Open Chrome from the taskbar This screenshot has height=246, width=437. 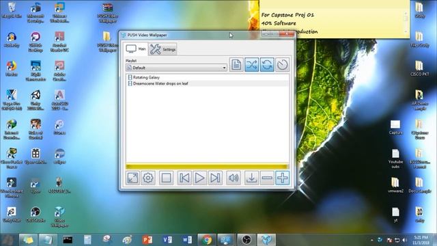click(x=206, y=240)
